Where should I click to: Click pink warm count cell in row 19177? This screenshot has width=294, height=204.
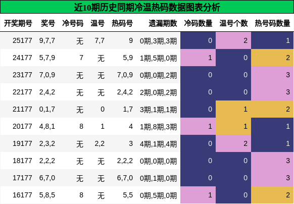tap(233, 143)
